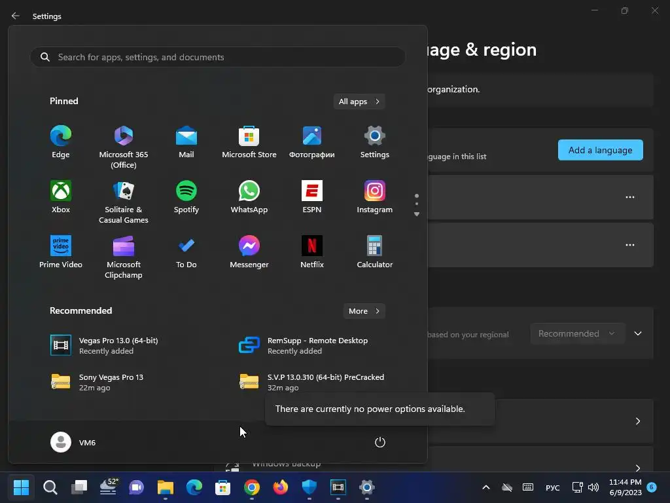Open the touch keyboard tray icon

coord(528,487)
